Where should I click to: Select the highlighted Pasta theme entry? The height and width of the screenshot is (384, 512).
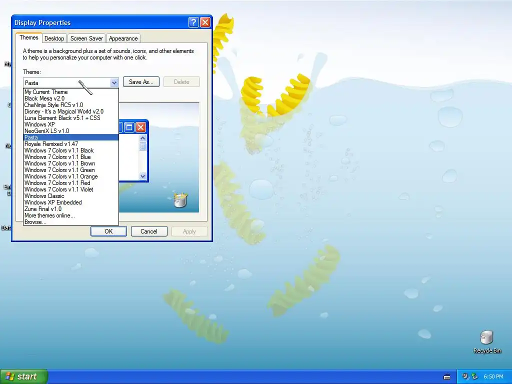point(71,137)
